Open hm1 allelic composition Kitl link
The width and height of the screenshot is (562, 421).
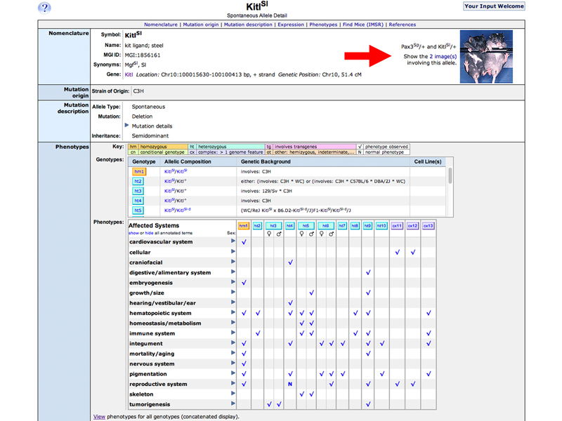tap(176, 171)
